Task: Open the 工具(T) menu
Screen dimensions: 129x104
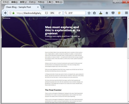Action: click(50, 2)
